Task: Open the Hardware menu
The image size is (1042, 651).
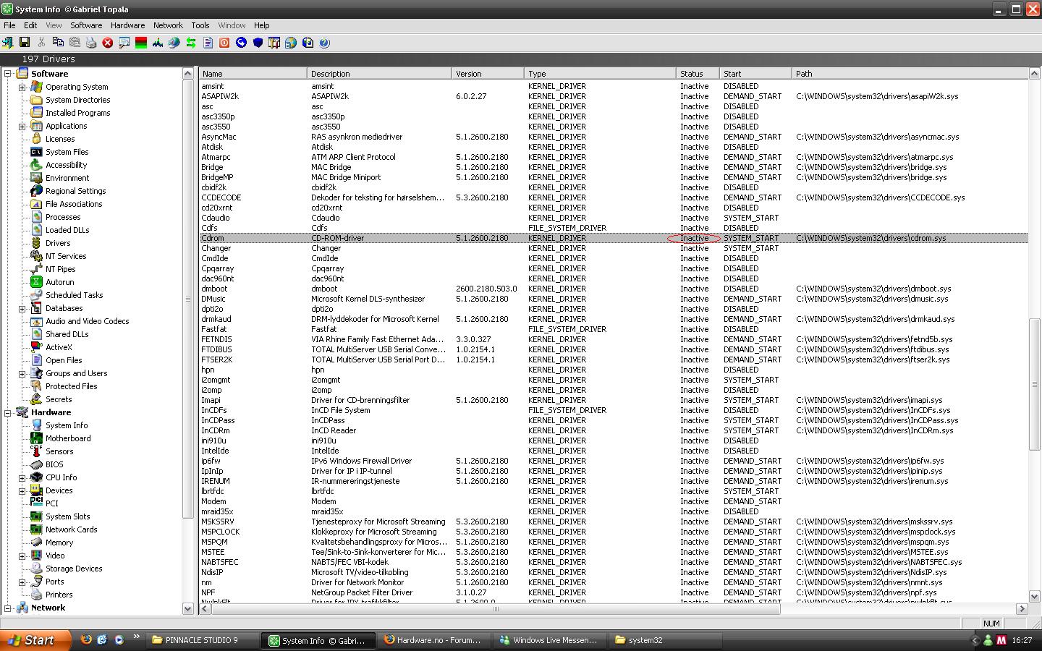Action: click(x=128, y=25)
